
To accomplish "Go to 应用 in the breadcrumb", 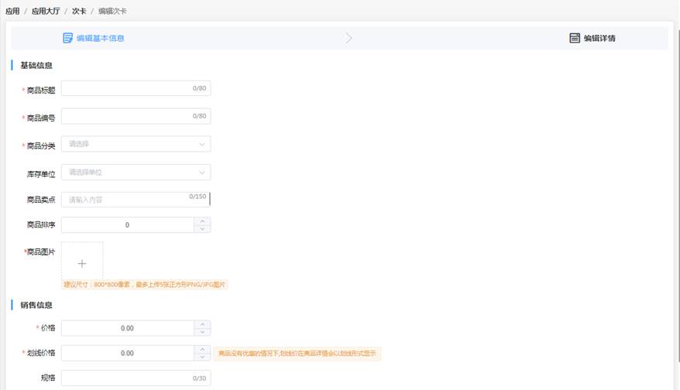I will click(x=12, y=12).
